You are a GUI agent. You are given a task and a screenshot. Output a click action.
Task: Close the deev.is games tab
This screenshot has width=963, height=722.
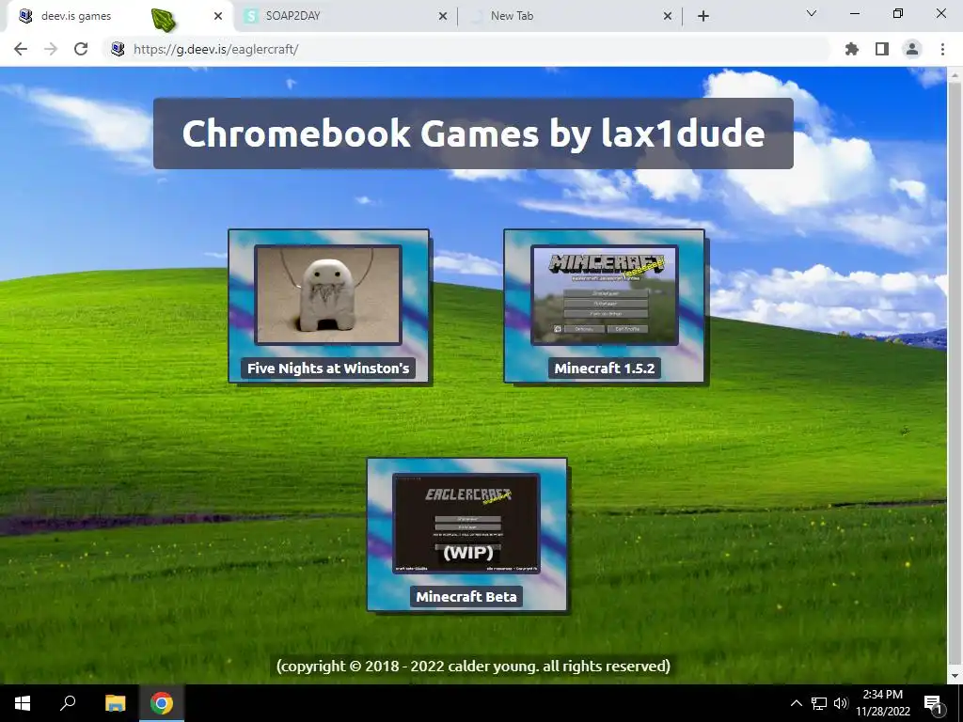point(218,17)
